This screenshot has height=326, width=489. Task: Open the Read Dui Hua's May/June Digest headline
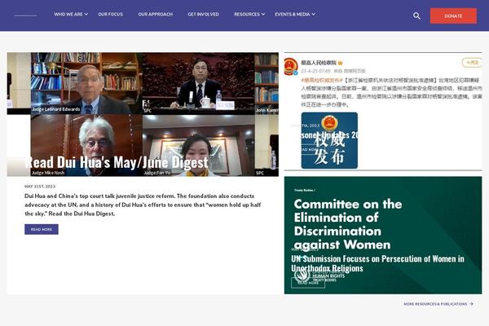click(x=117, y=162)
